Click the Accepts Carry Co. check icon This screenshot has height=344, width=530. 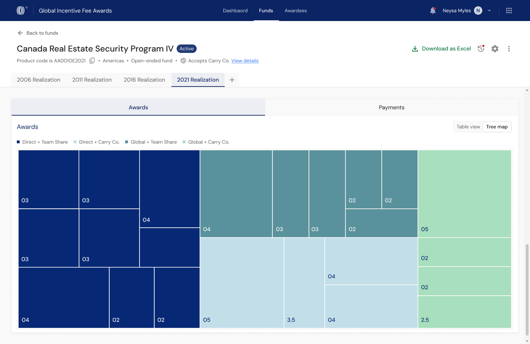click(183, 61)
